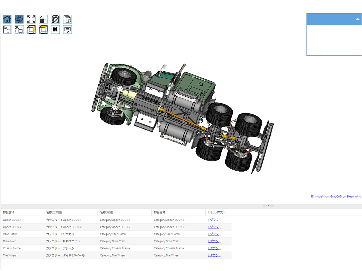
Task: Click Category:Rear Hatch English name cell
Action: pos(125,234)
